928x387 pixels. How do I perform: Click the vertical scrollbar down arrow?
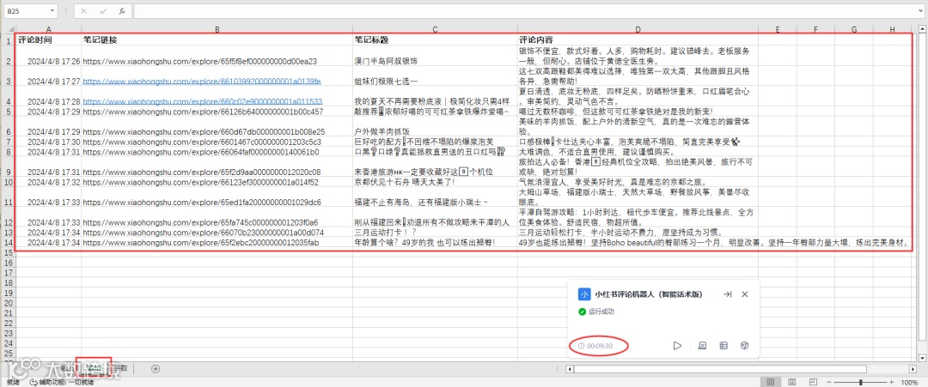(923, 358)
